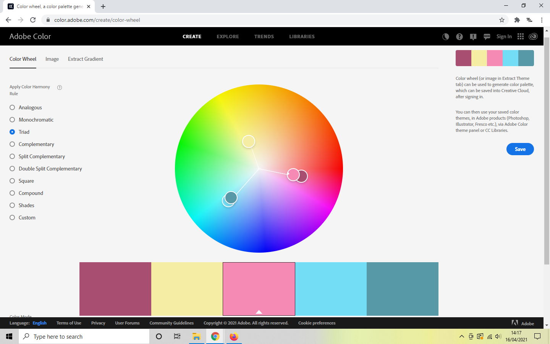This screenshot has height=344, width=550.
Task: Open the help question mark icon
Action: (x=459, y=37)
